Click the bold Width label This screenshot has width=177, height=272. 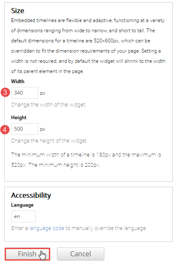click(x=17, y=81)
